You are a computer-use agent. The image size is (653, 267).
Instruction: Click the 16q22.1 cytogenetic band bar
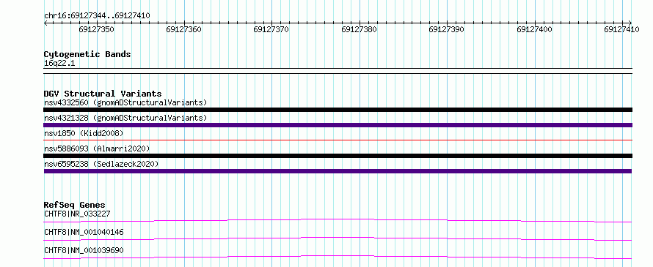point(338,71)
